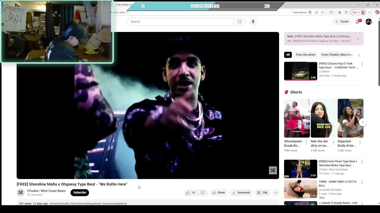
Task: Open browser settings and more menu
Action: [x=370, y=12]
